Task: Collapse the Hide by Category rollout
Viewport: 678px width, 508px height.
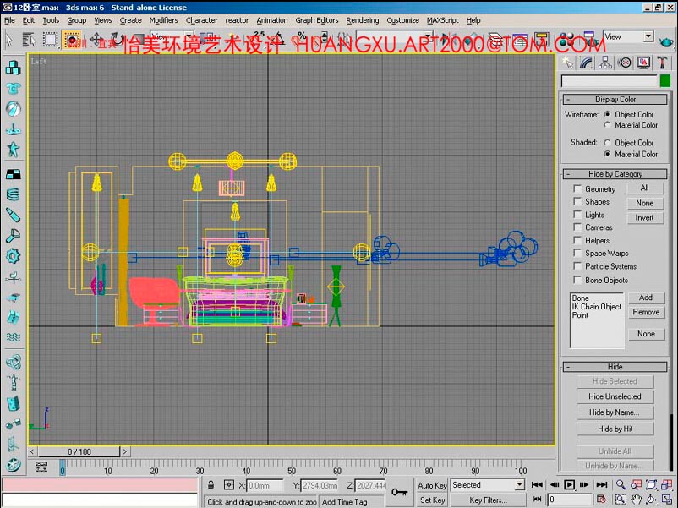Action: coord(615,174)
